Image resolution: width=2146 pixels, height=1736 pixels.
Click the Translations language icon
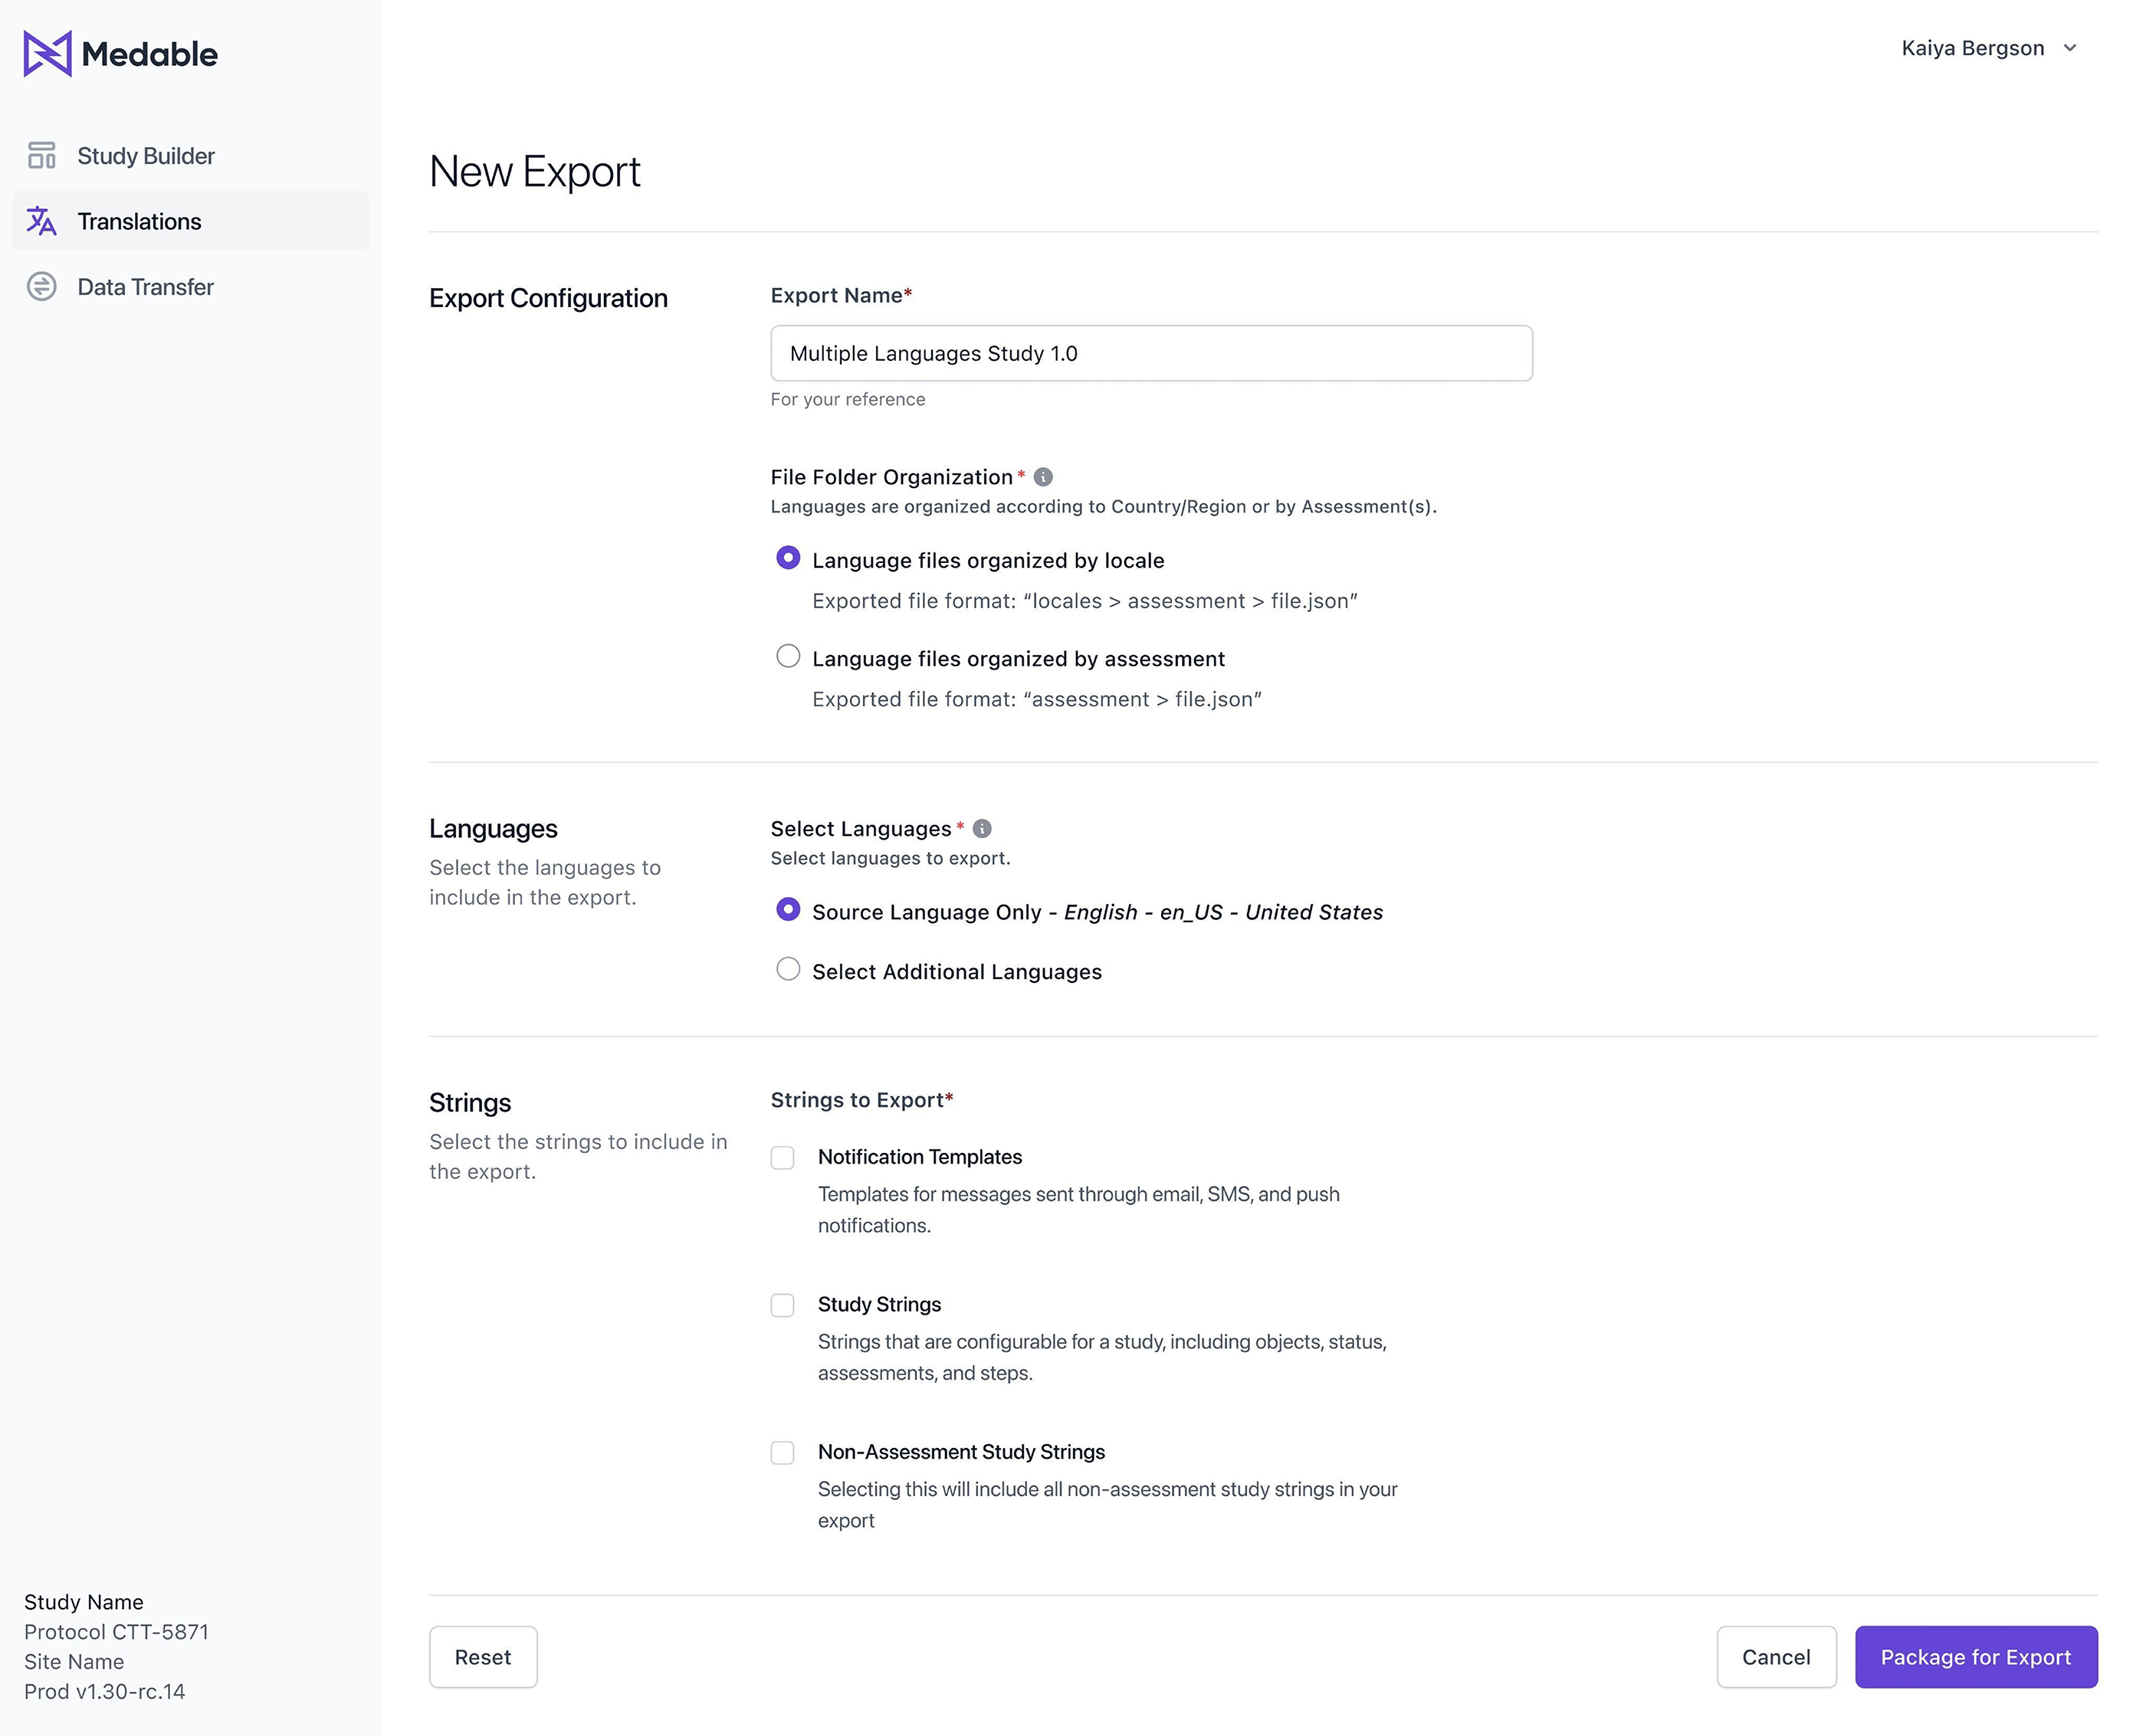[41, 221]
